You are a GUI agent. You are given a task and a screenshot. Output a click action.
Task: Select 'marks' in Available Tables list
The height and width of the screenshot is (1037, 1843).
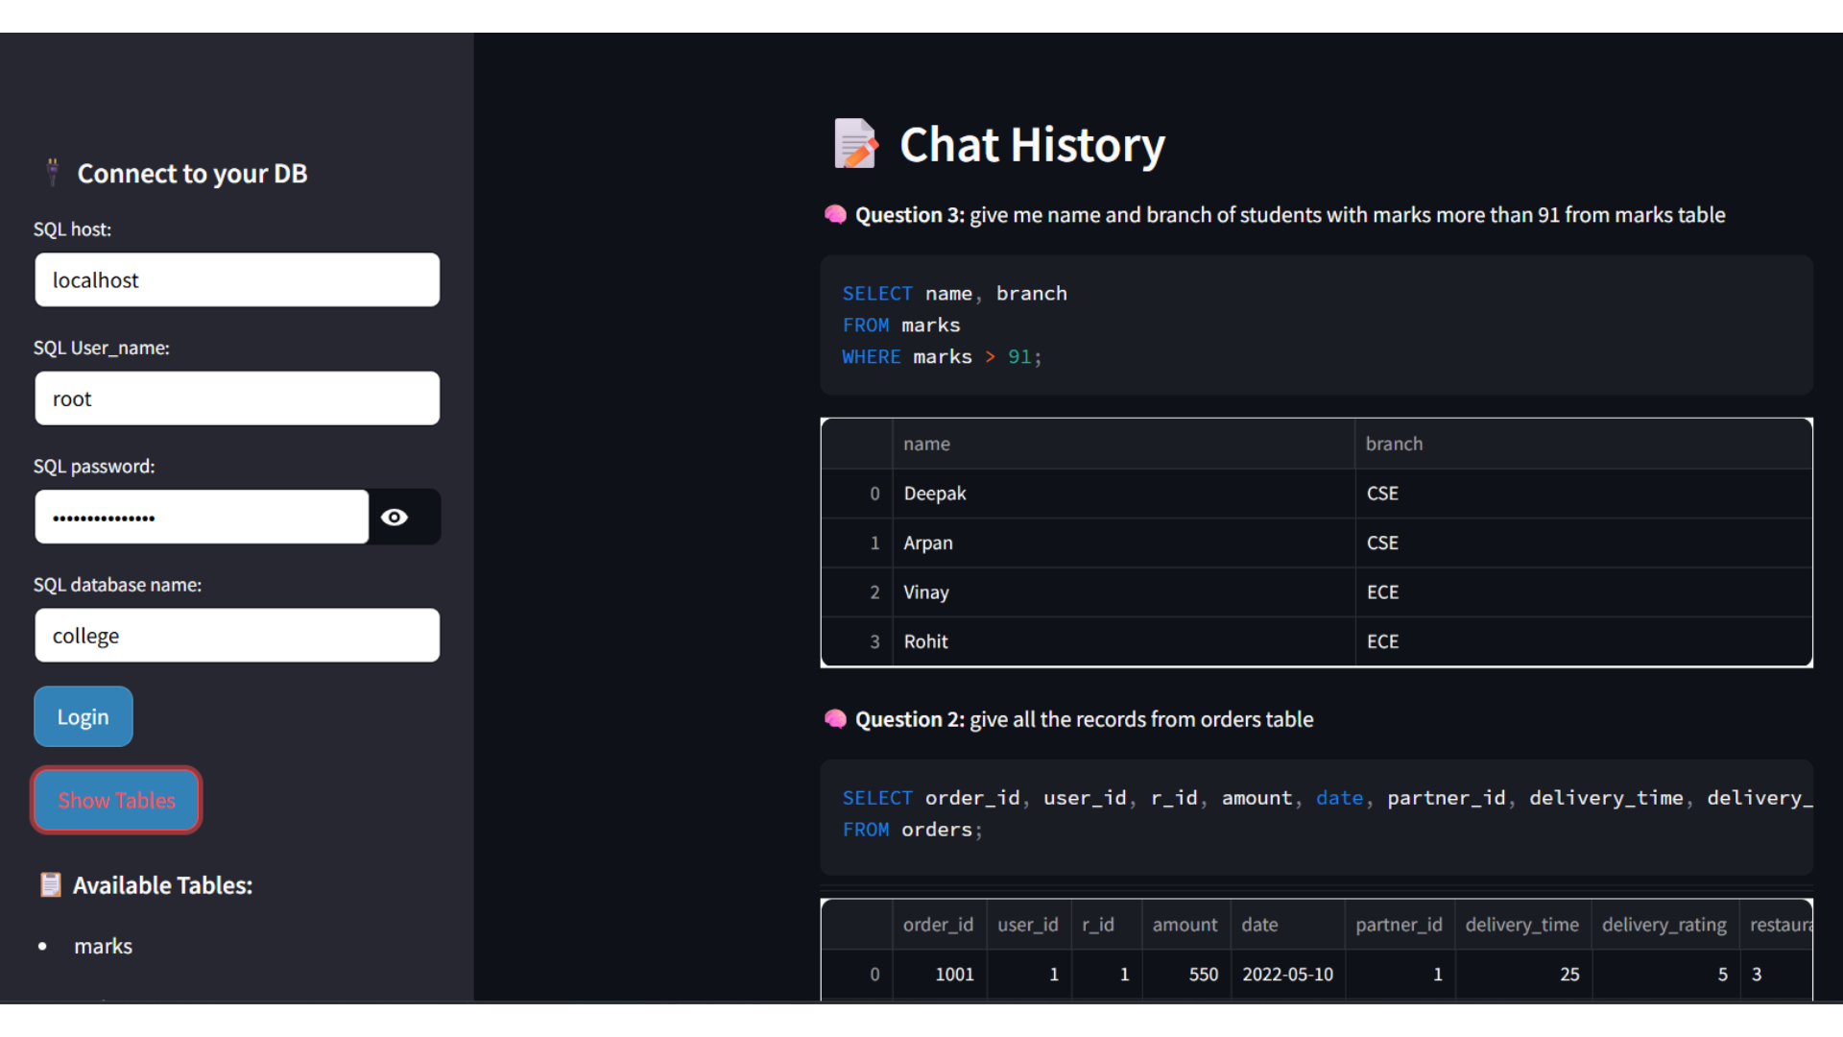point(104,946)
